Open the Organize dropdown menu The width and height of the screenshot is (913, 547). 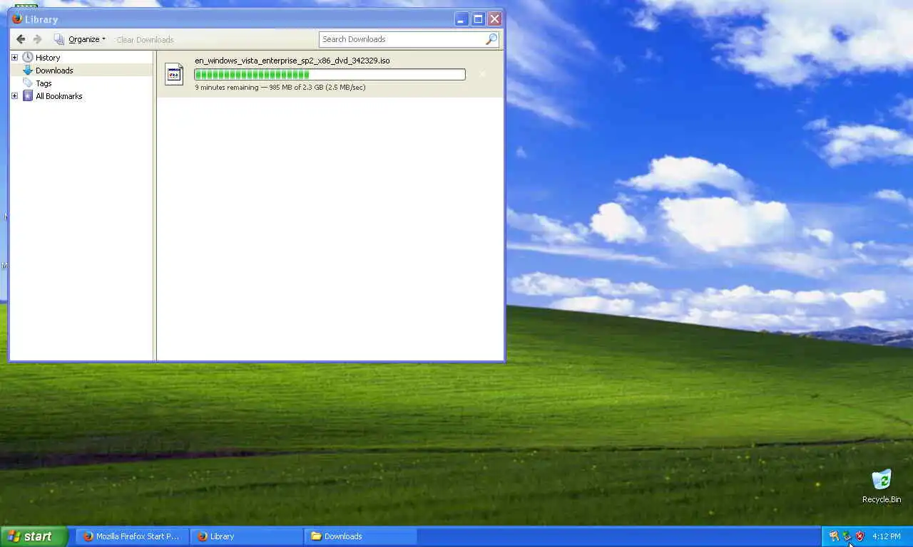coord(79,39)
